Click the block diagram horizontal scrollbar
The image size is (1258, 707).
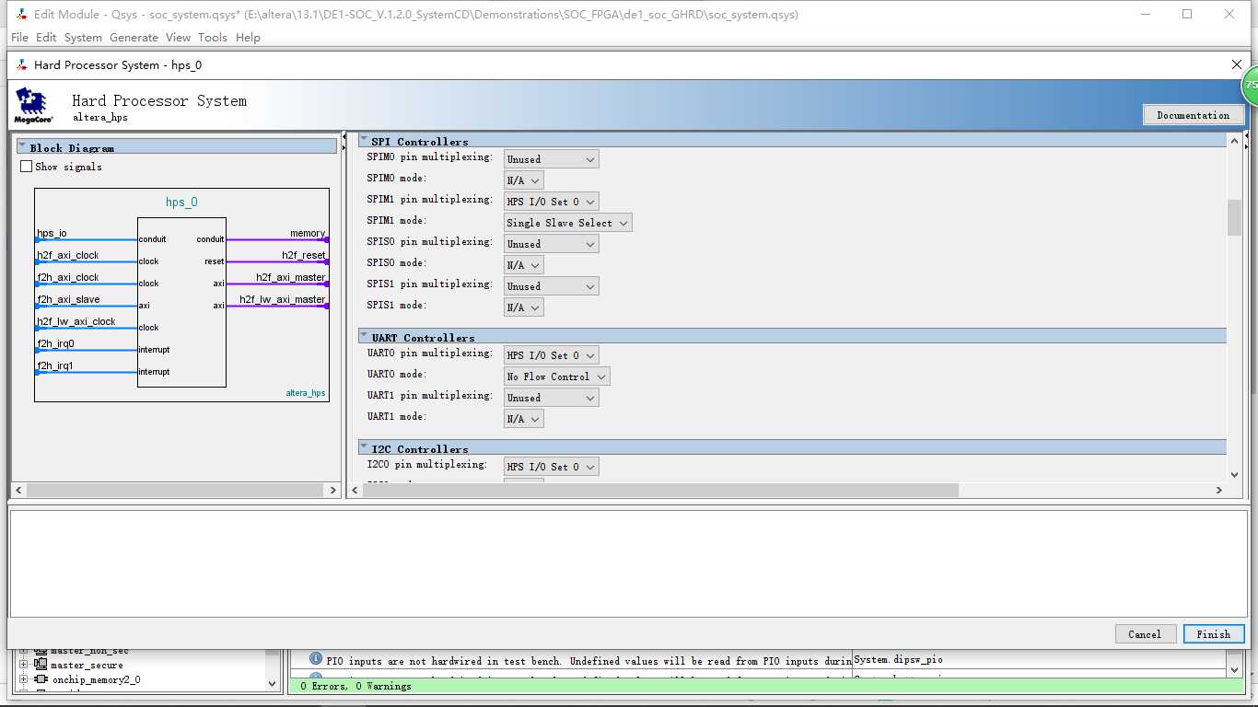[x=175, y=491]
